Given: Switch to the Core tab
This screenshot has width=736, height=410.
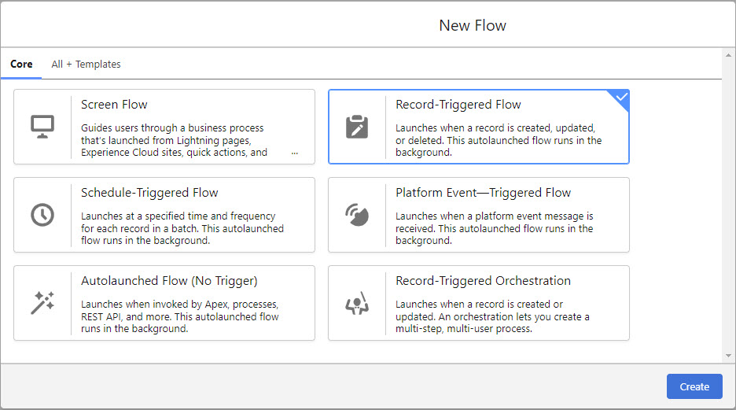Looking at the screenshot, I should 21,64.
